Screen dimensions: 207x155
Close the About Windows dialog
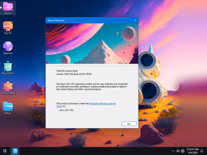(135, 20)
